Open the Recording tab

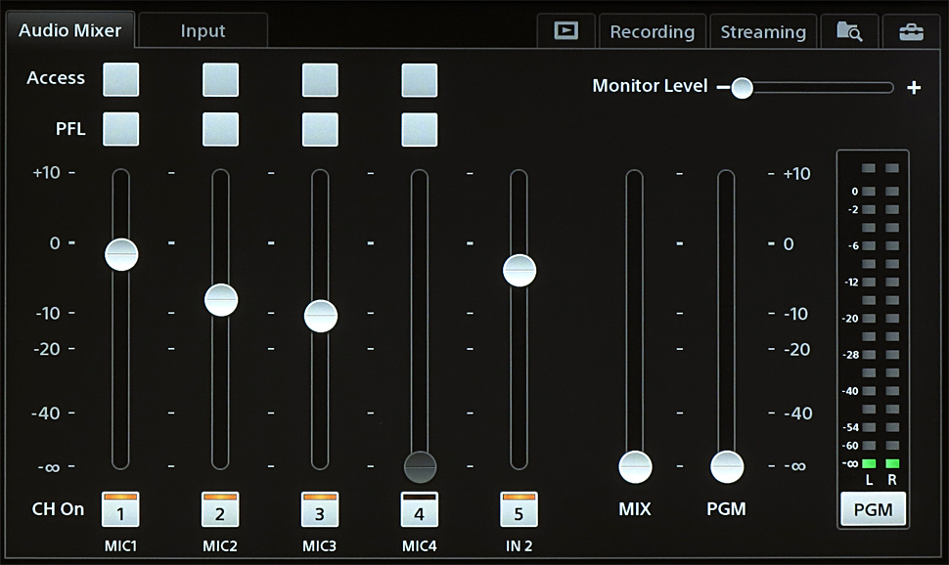point(652,31)
